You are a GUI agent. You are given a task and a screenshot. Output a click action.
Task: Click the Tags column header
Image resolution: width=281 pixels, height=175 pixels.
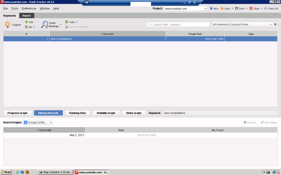click(251, 34)
